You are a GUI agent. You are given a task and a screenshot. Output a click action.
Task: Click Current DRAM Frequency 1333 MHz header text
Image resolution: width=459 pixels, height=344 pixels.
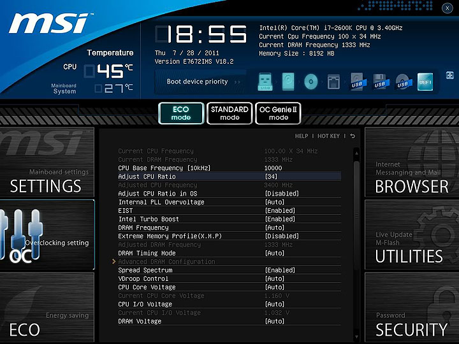click(314, 45)
